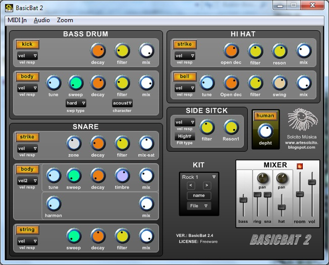Click the mixer vol fader
Screen dimensions: 329x265
(x=312, y=181)
